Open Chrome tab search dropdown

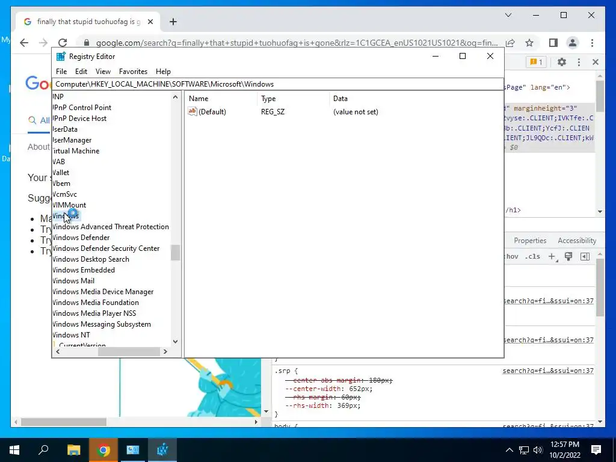point(508,15)
